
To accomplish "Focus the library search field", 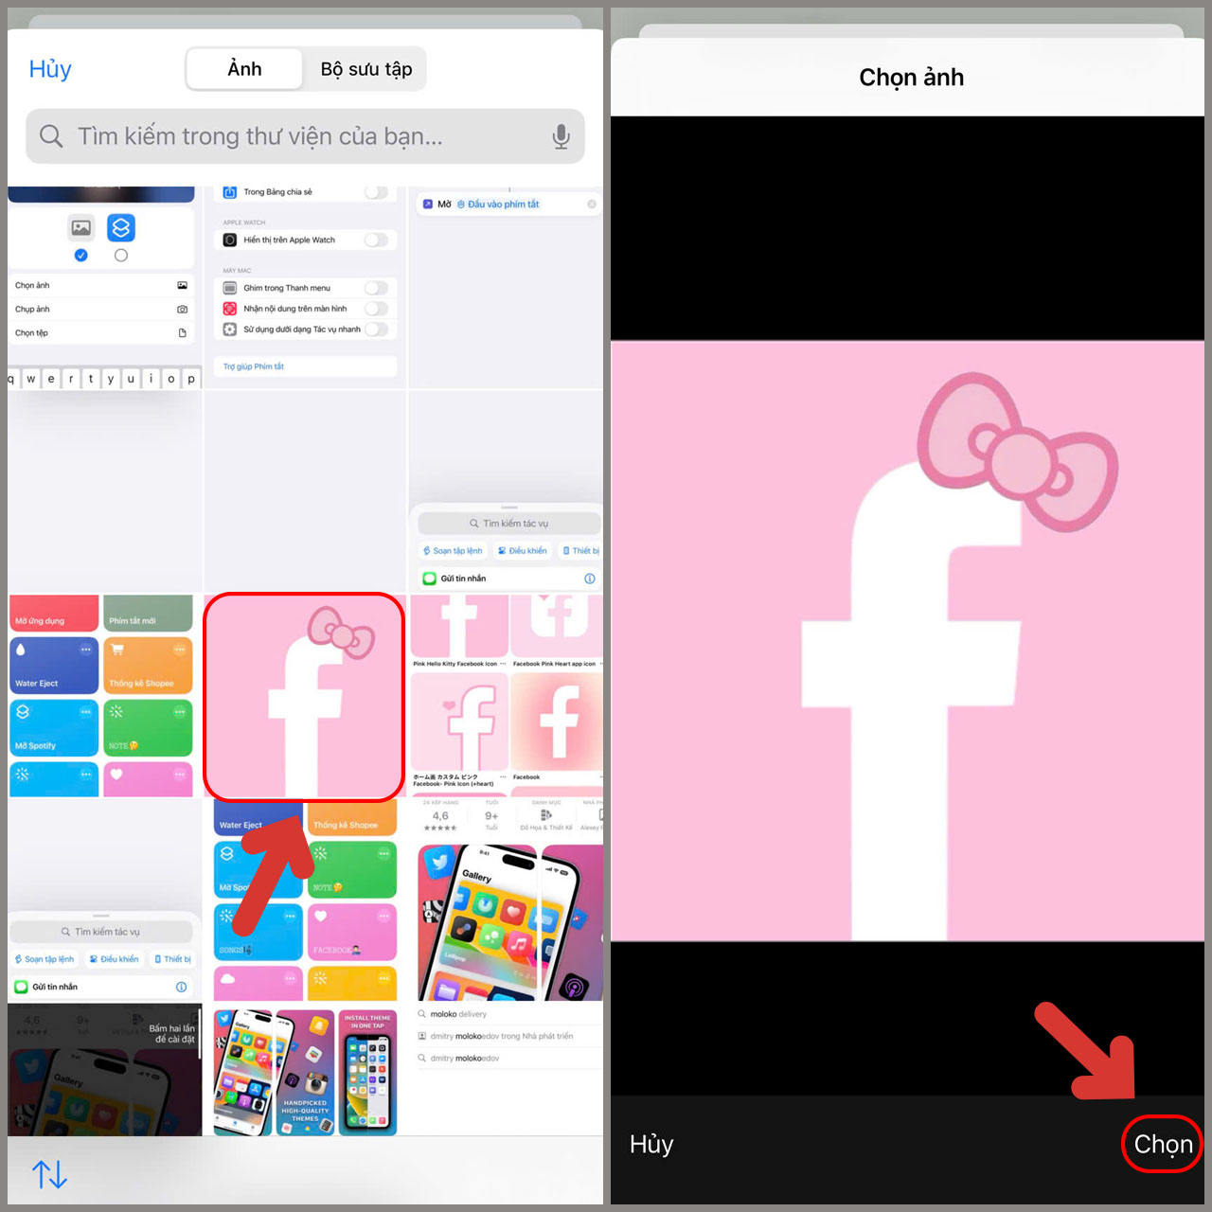I will coord(305,136).
